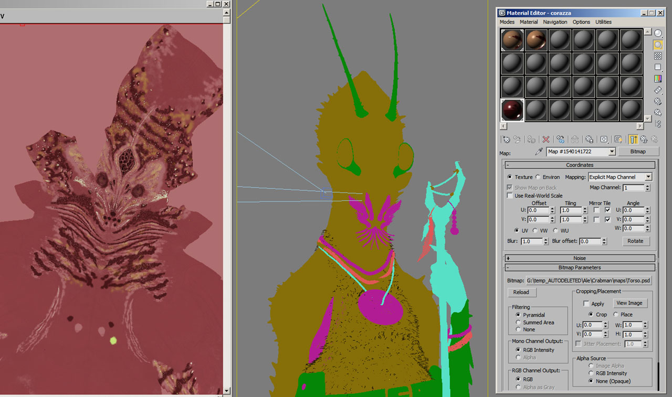Screen dimensions: 672x397
Task: Collapse the Bitmap Parameters rollout
Action: click(580, 267)
